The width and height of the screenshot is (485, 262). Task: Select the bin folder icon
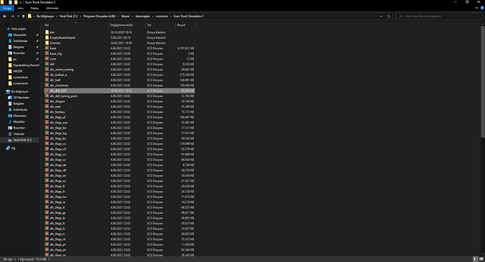47,32
